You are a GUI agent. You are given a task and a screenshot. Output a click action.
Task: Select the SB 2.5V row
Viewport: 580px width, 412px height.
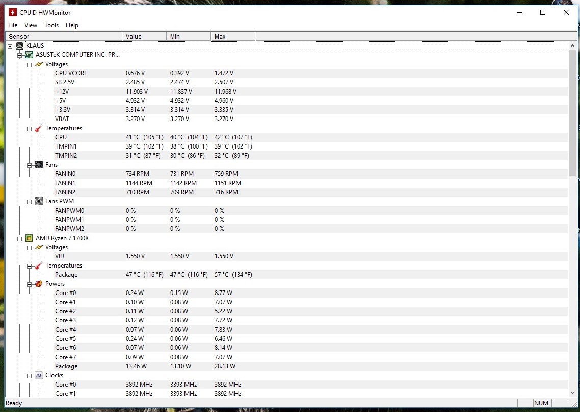coord(311,82)
